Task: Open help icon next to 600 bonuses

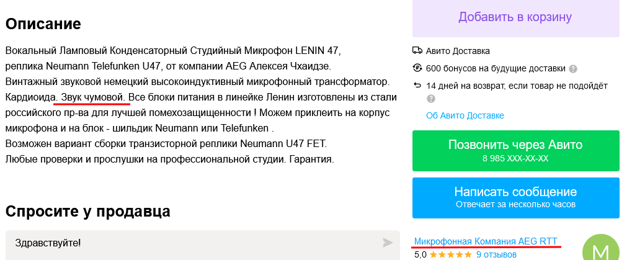Action: [x=573, y=69]
